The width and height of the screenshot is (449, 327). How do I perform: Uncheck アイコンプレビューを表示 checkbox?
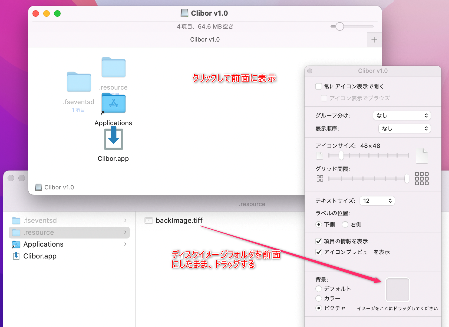319,252
